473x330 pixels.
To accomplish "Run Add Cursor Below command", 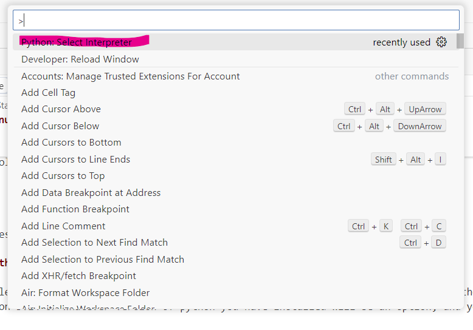I will (60, 126).
